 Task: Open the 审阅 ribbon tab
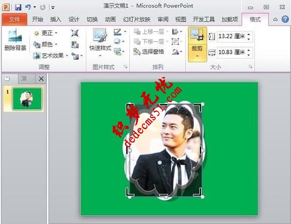click(163, 19)
